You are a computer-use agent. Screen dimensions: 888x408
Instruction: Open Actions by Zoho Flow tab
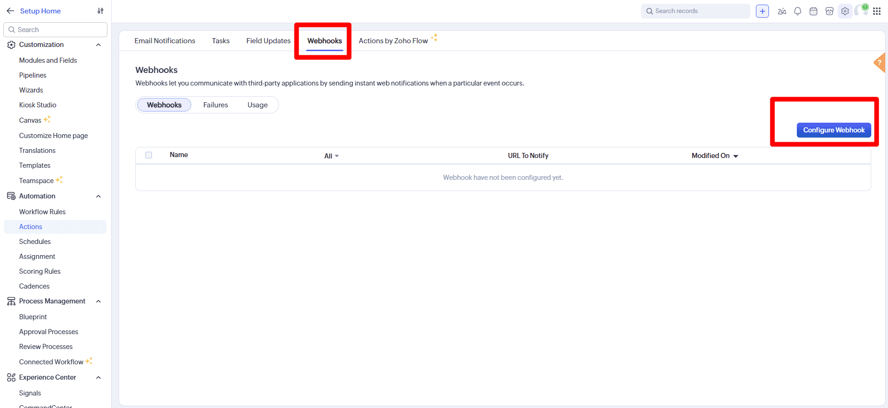pyautogui.click(x=393, y=41)
